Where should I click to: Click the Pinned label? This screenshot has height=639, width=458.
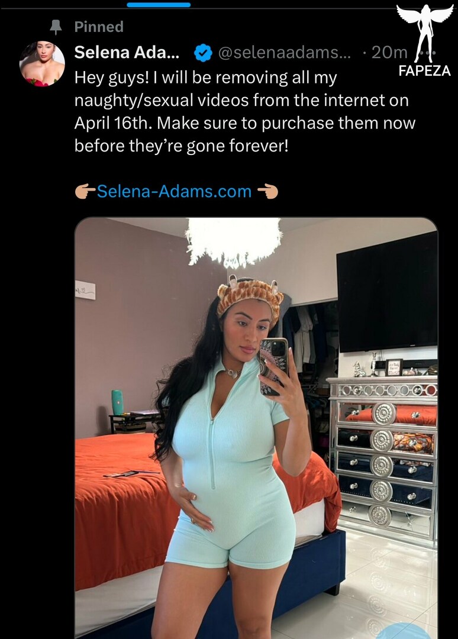(99, 27)
